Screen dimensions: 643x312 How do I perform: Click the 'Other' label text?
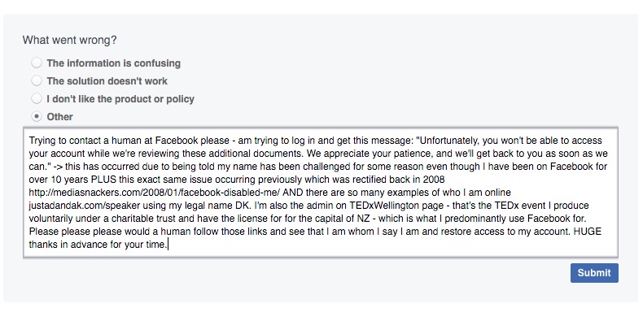point(60,117)
